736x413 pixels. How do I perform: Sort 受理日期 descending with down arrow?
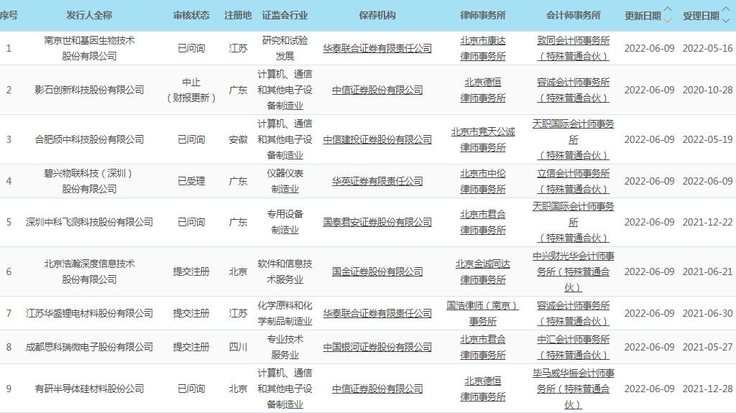point(726,20)
